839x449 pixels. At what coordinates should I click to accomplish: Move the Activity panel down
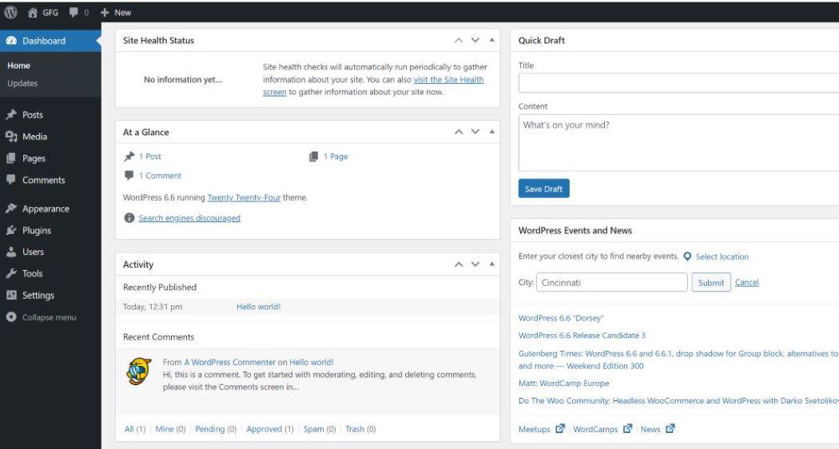point(475,264)
